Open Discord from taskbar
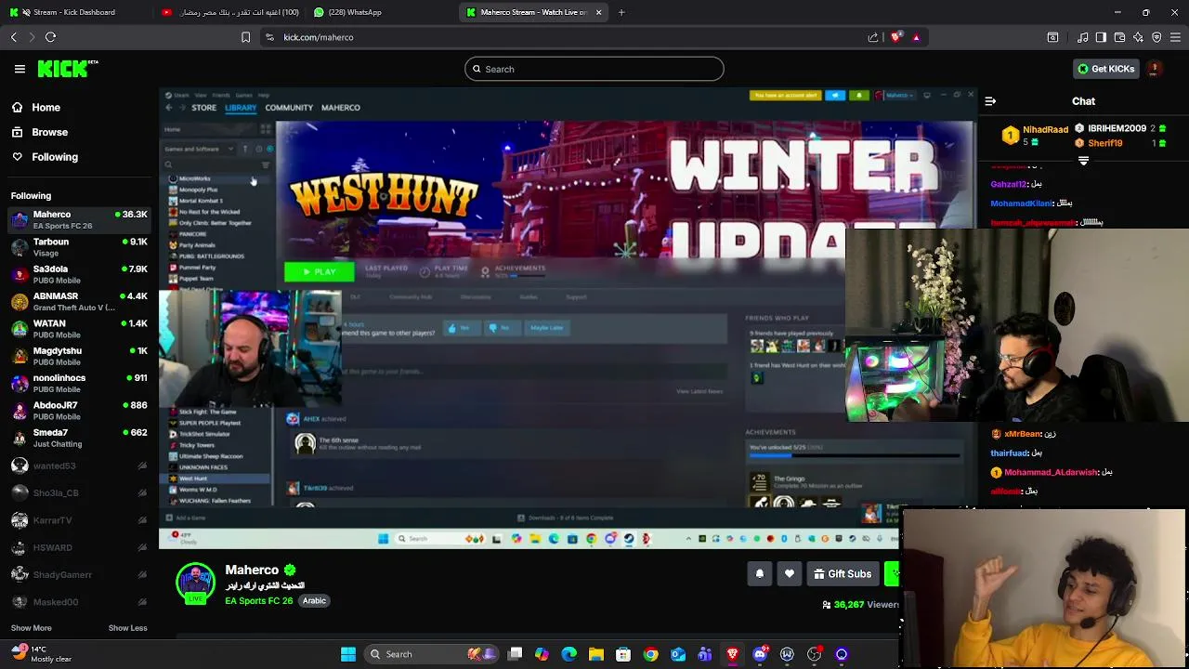Screen dimensions: 1189x669 [x=760, y=654]
